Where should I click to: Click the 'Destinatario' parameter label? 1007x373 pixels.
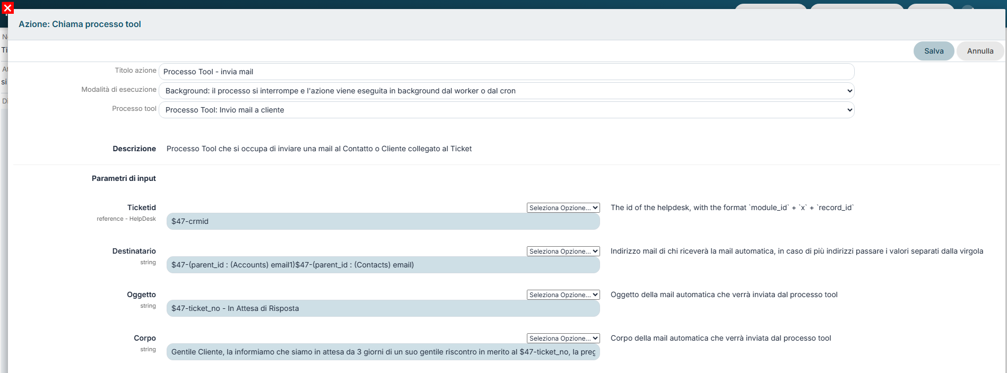tap(134, 251)
